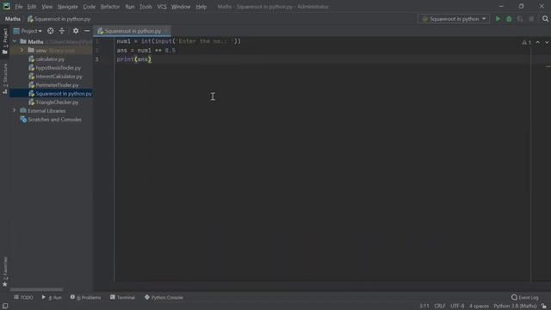Open the Event Log
Viewport: 551px width, 310px height.
[x=524, y=297]
